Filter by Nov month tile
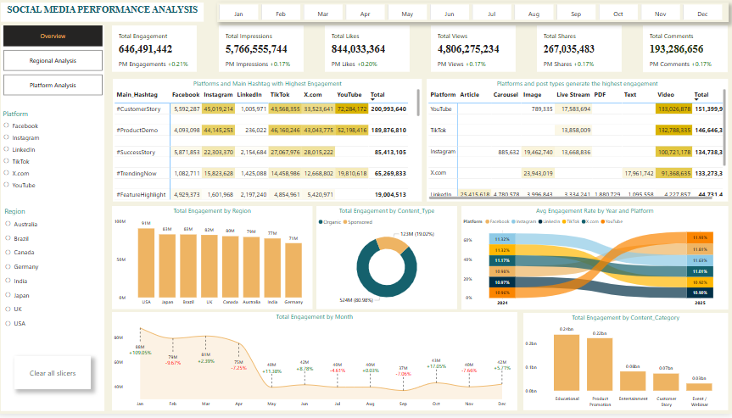Viewport: 732px width, 418px height. pos(660,14)
